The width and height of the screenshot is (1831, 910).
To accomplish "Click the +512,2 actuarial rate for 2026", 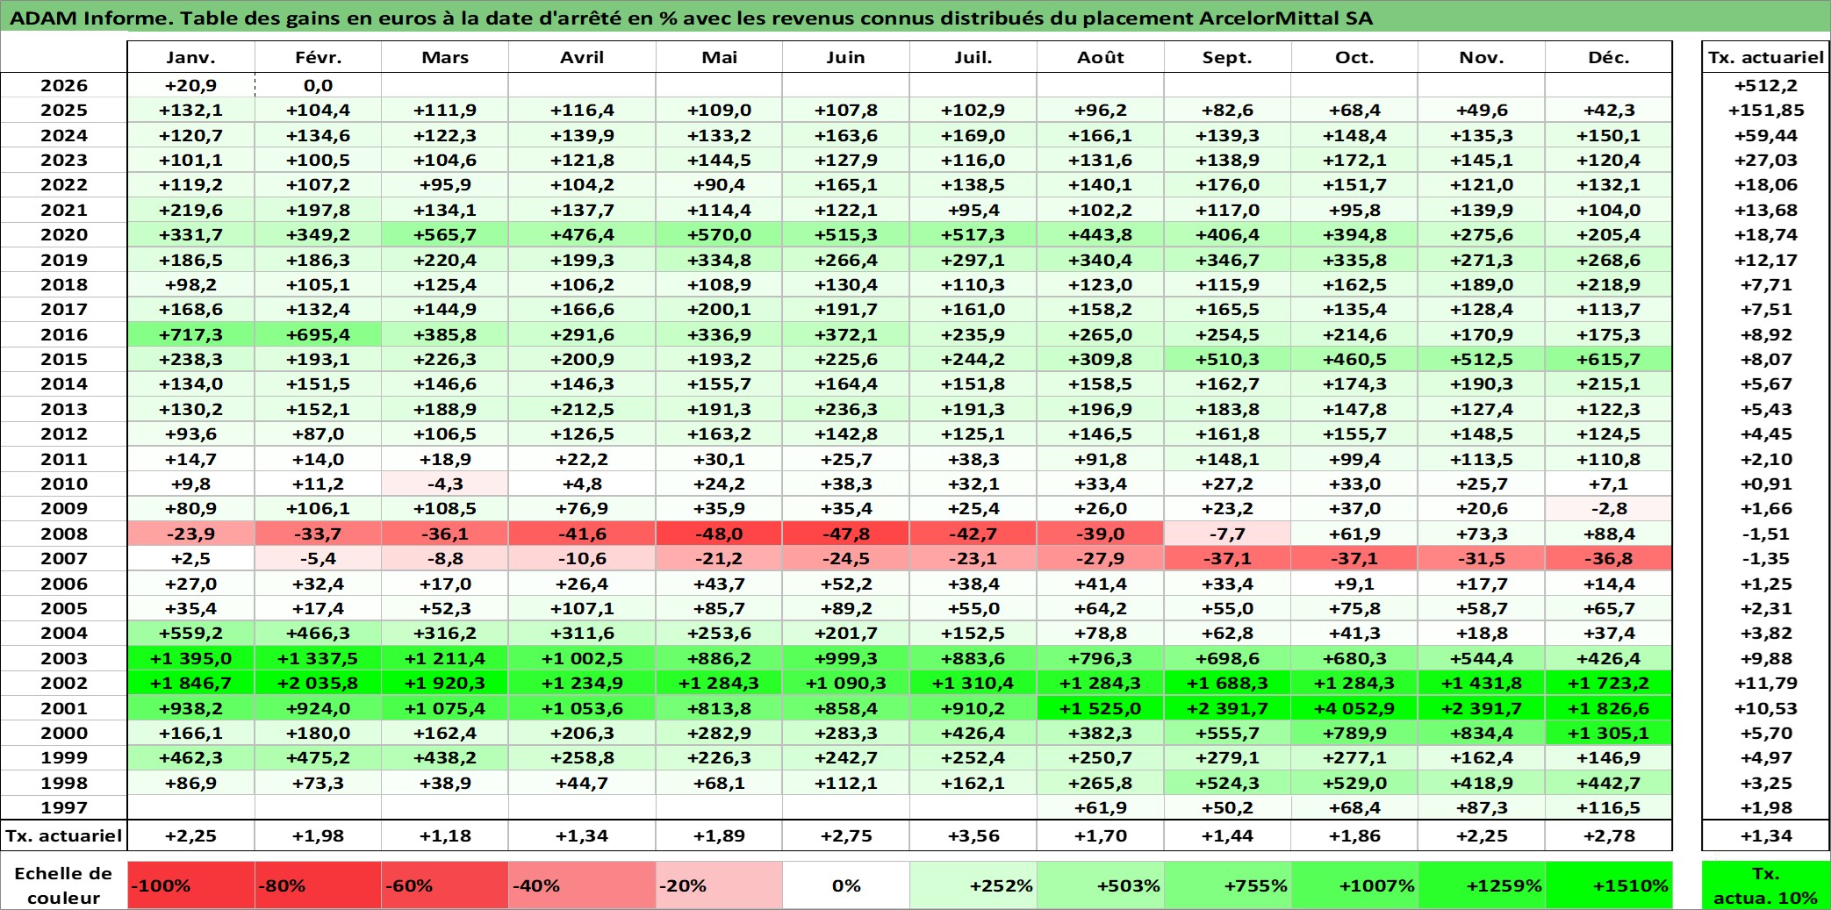I will coord(1766,85).
